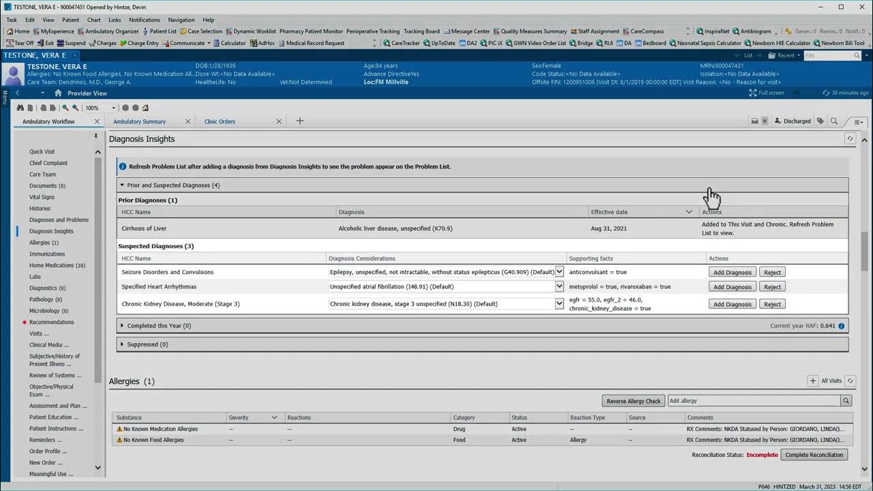Switch to Clinic Orders tab
The image size is (873, 491).
coord(220,121)
